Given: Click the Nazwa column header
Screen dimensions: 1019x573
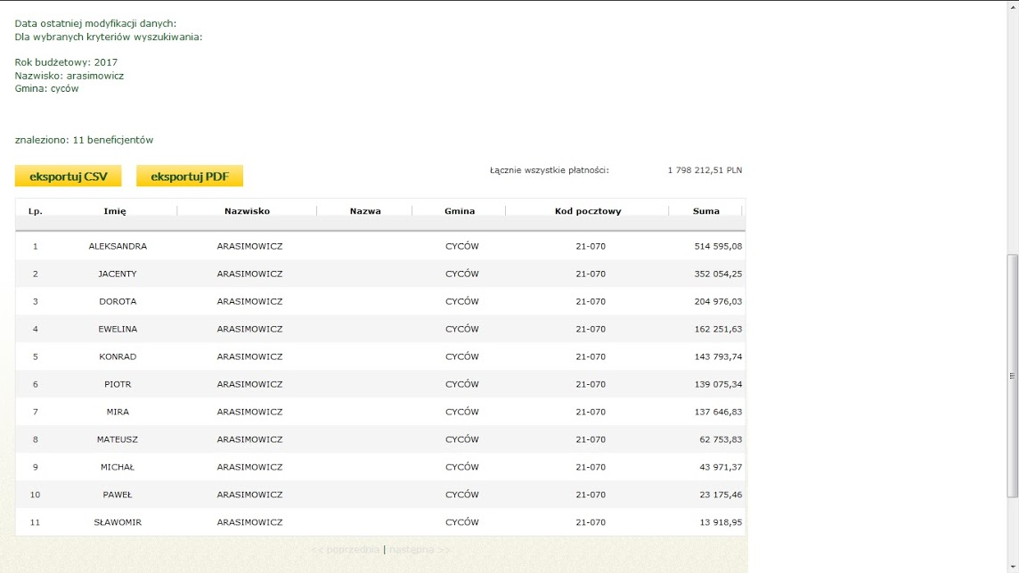Looking at the screenshot, I should 365,211.
